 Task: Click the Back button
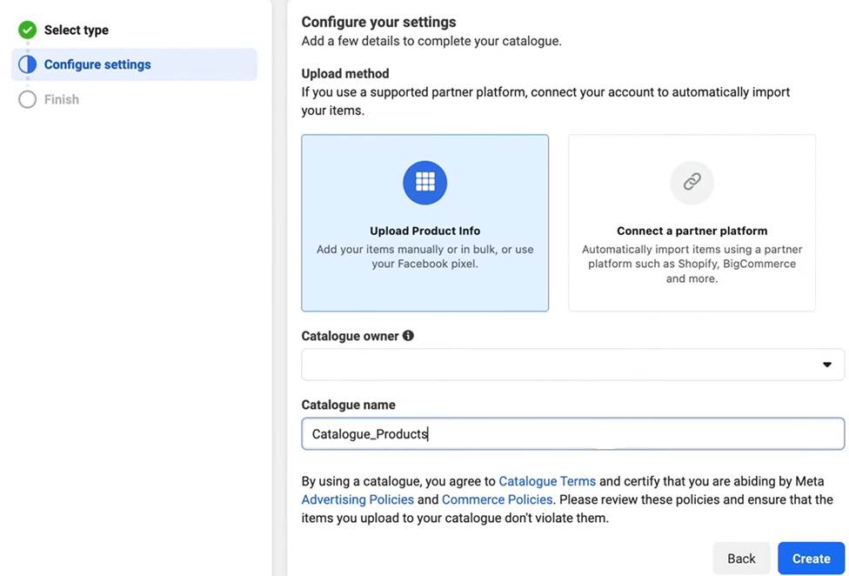click(741, 558)
